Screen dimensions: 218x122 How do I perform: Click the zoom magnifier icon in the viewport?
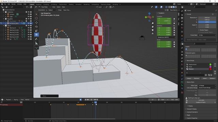click(153, 23)
